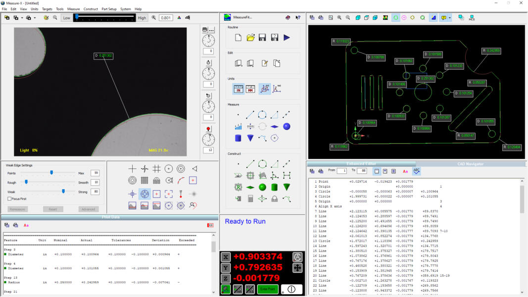This screenshot has height=297, width=528.
Task: Pick the Sphere measure tool
Action: point(287,127)
